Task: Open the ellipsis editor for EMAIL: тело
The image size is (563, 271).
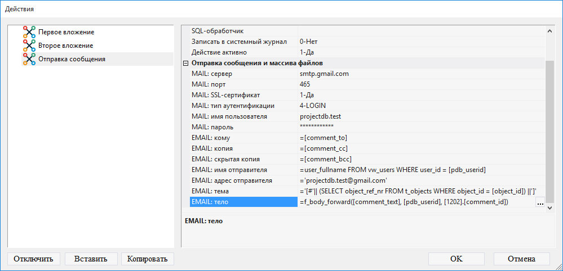Action: click(x=540, y=202)
